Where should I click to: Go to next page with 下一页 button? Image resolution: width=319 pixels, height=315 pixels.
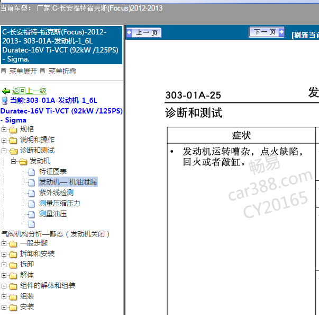(x=267, y=32)
